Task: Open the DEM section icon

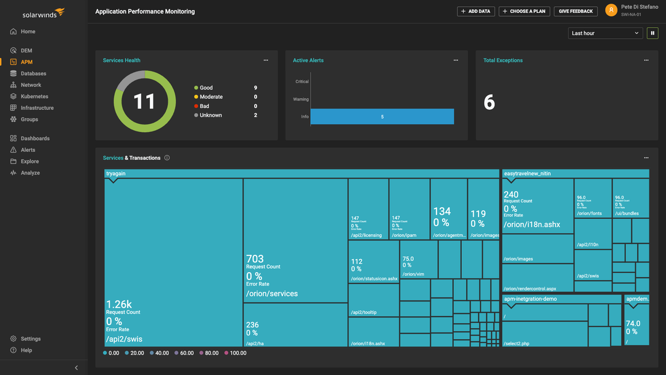Action: 14,50
